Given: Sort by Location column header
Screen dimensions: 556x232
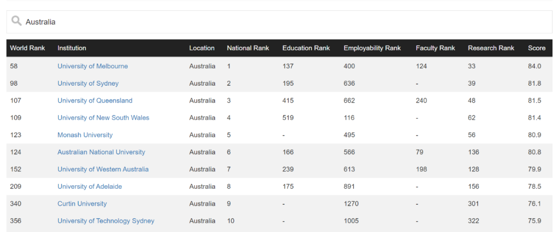Looking at the screenshot, I should tap(202, 48).
